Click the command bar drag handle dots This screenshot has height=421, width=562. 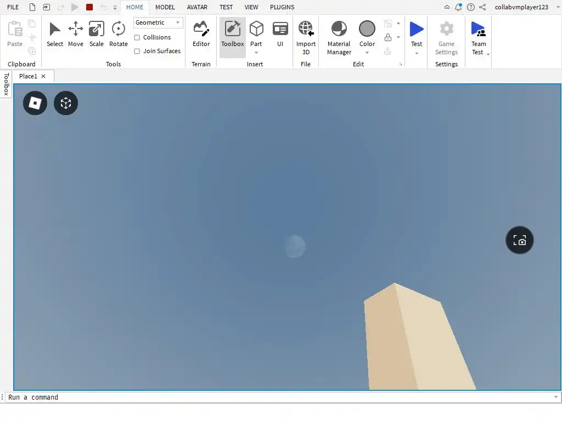[2, 397]
